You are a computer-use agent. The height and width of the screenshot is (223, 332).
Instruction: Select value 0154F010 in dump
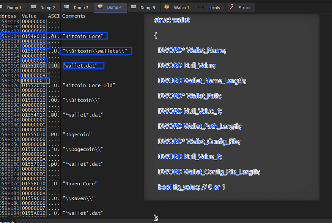(x=34, y=36)
